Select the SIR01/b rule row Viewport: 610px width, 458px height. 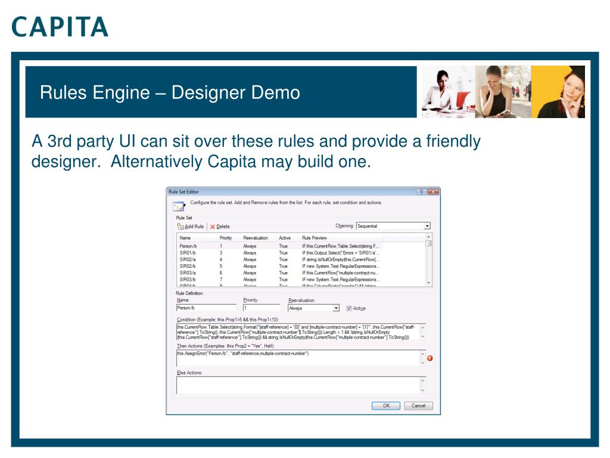(279, 253)
